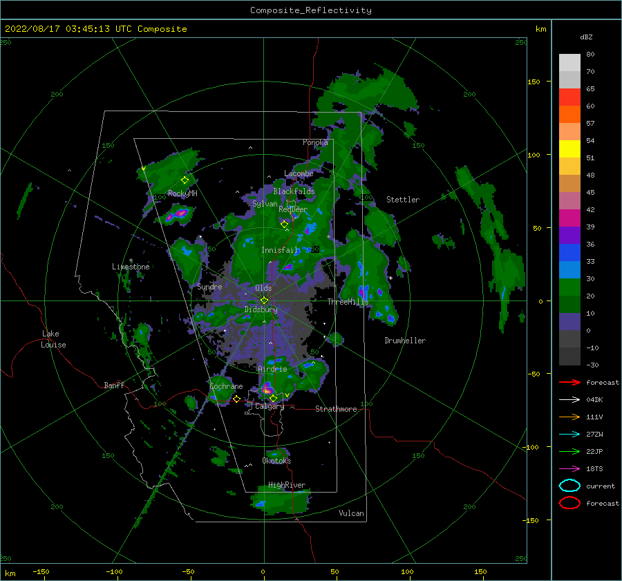Click the Sylvan label
This screenshot has width=622, height=581.
click(x=265, y=204)
